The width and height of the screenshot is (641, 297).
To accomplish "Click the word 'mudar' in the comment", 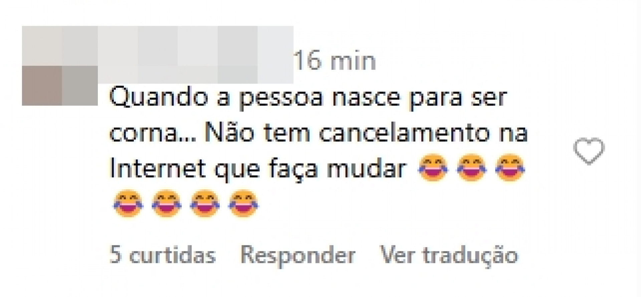I will point(366,168).
